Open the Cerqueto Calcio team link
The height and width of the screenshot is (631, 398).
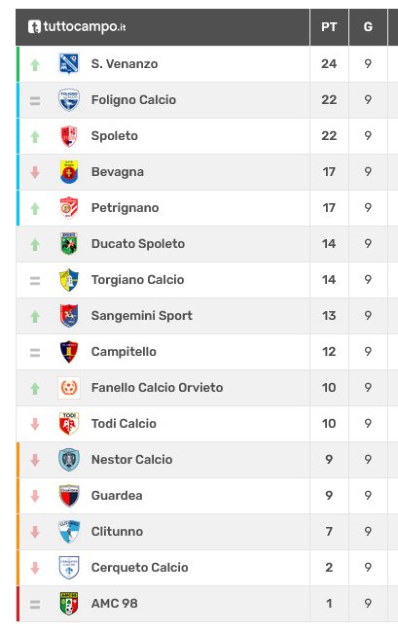[x=140, y=568]
